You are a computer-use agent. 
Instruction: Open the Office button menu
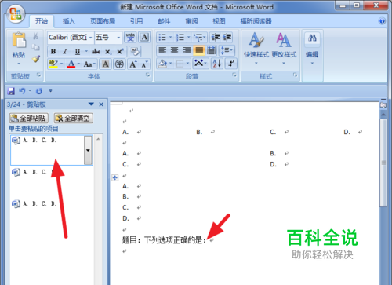16,13
